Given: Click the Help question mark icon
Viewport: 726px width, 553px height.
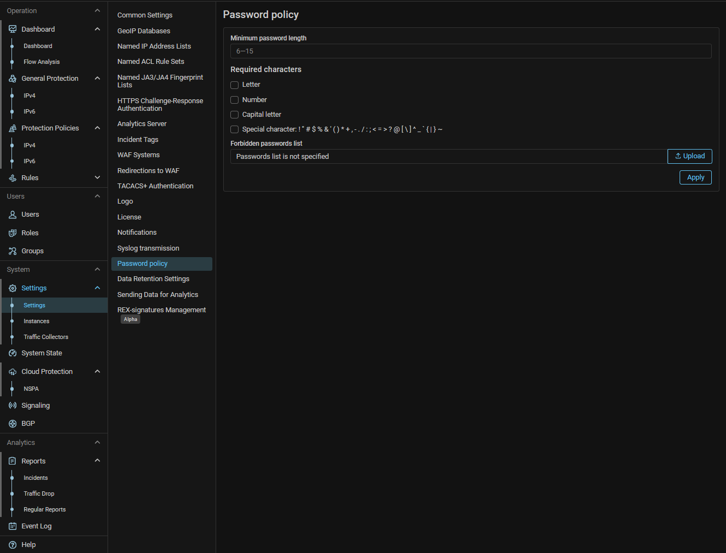Looking at the screenshot, I should pos(13,545).
